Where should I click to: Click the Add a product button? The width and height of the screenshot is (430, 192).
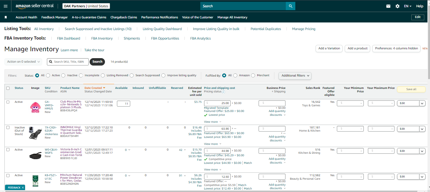357,48
